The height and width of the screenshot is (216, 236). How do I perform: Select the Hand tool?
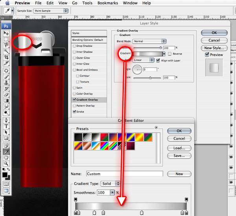click(6, 157)
